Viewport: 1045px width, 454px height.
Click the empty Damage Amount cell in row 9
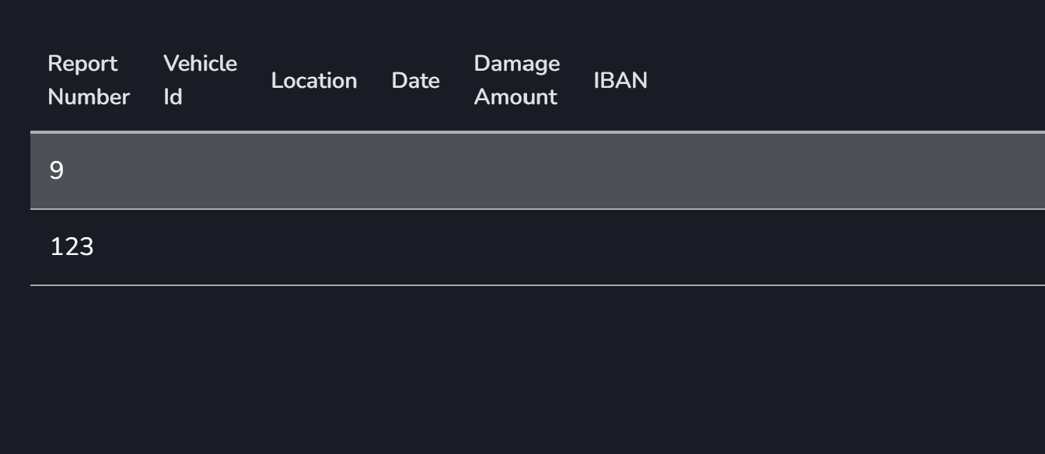point(517,171)
